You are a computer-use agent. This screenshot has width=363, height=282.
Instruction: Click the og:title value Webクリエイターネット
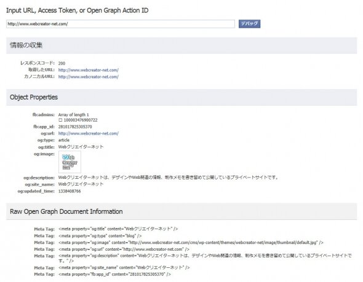[x=81, y=147]
